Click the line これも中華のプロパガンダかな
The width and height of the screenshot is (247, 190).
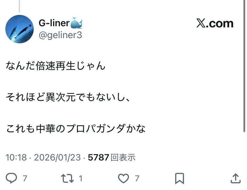[x=76, y=129]
